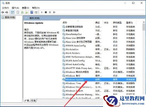Click 手动触发... startup type of Windows Time
Screen dimensions: 146x107
[x=119, y=83]
